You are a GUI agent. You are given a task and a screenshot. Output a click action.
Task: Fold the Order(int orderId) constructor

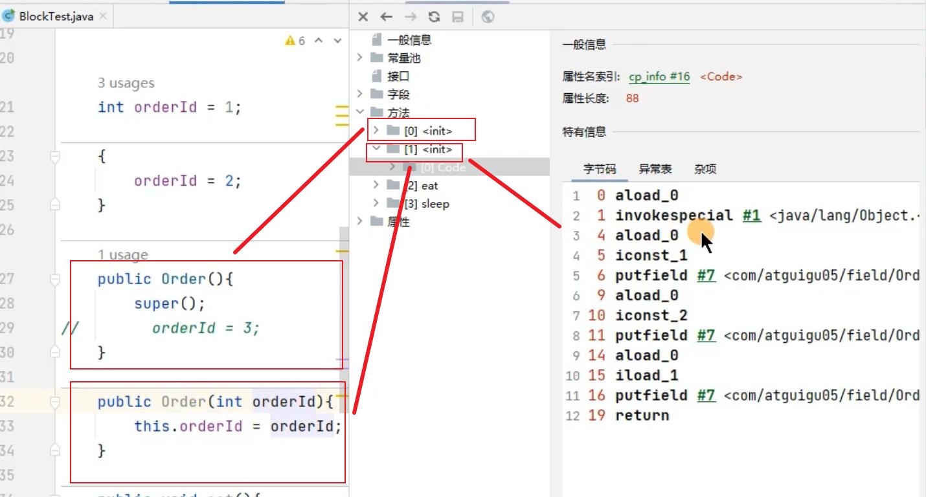click(x=54, y=401)
